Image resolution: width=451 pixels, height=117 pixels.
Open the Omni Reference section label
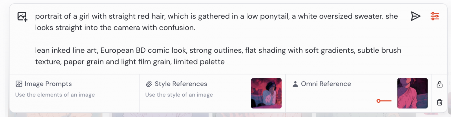tap(326, 84)
